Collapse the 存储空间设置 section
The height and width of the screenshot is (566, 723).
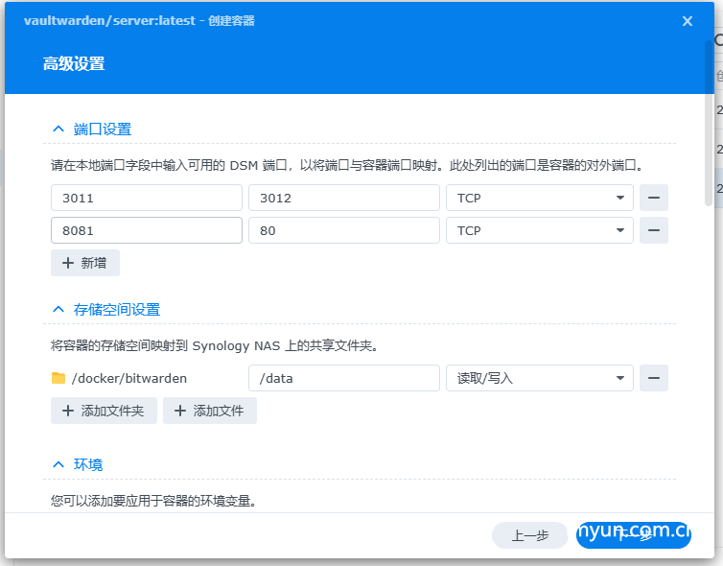point(58,309)
